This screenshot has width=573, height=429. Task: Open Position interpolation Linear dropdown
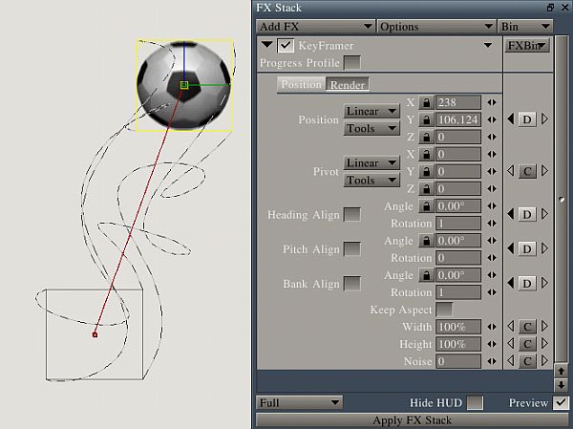click(x=371, y=111)
